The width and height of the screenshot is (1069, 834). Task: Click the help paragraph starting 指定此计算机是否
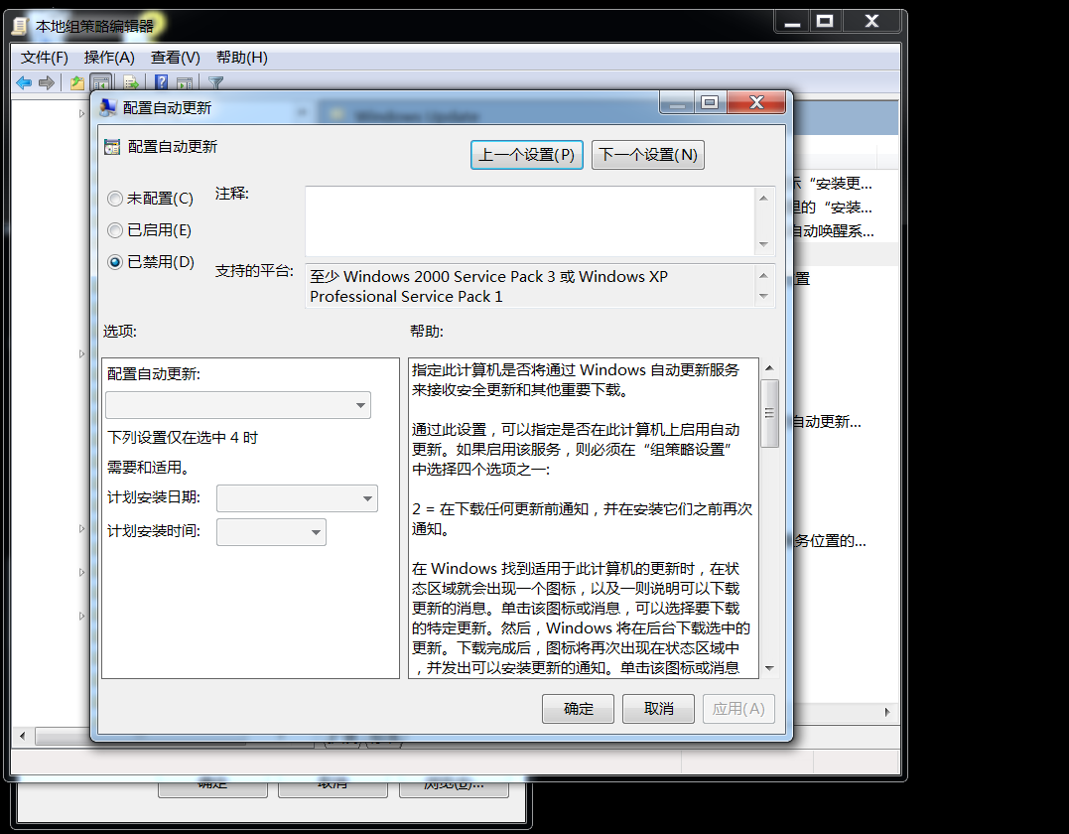pyautogui.click(x=576, y=380)
